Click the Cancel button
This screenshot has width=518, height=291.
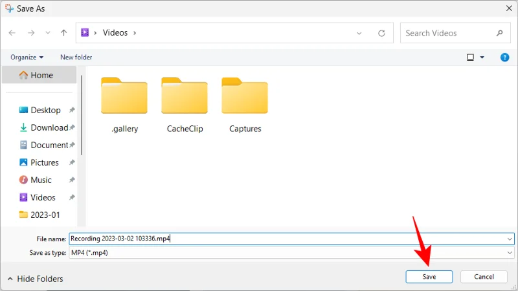484,277
